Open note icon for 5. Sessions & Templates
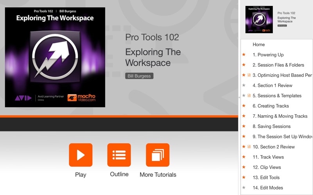 tap(249, 96)
